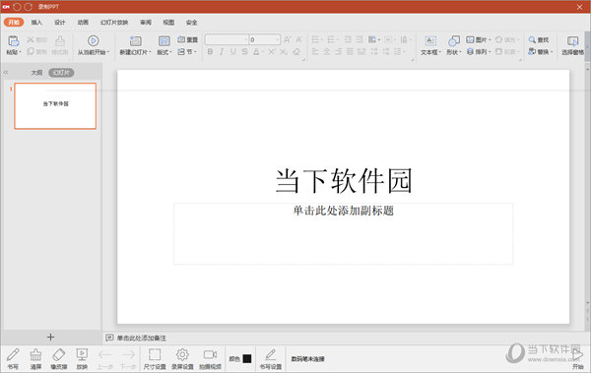Open the Start (开始) ribbon tab
This screenshot has height=373, width=591.
(x=14, y=23)
